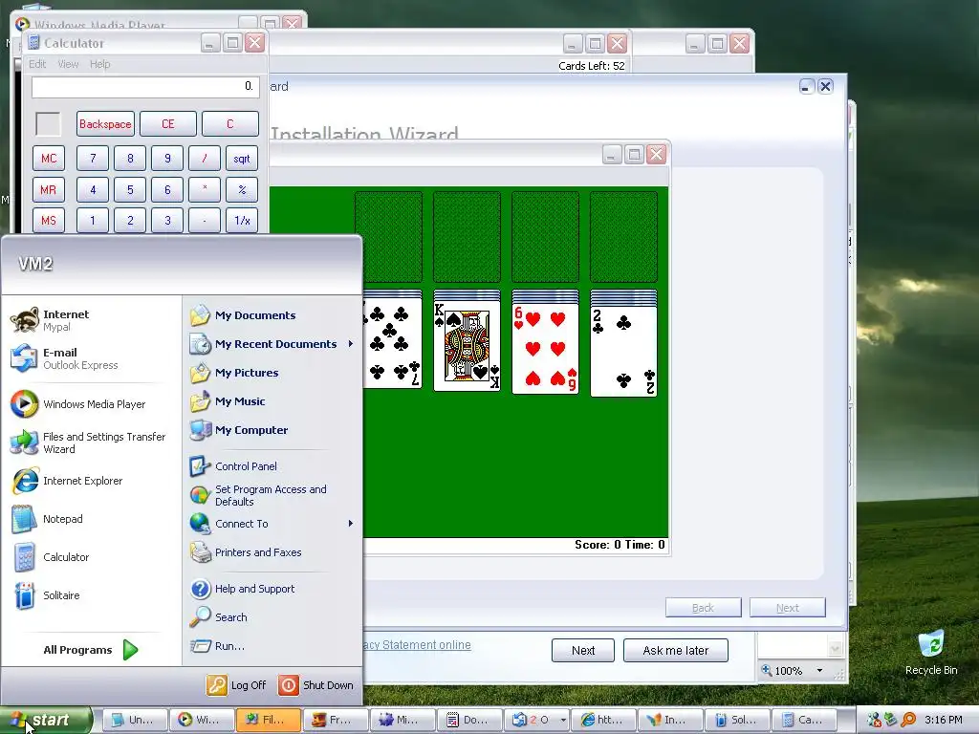The image size is (979, 734).
Task: Open the 100% zoom dropdown arrow
Action: tap(819, 671)
